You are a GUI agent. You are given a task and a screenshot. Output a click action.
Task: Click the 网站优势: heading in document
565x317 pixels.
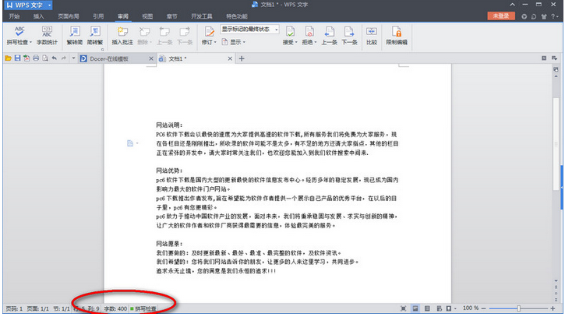tap(169, 171)
